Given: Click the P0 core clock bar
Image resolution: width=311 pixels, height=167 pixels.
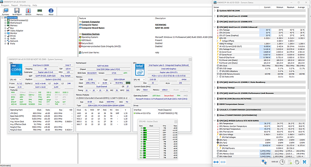Looking at the screenshot, I should tap(151, 128).
